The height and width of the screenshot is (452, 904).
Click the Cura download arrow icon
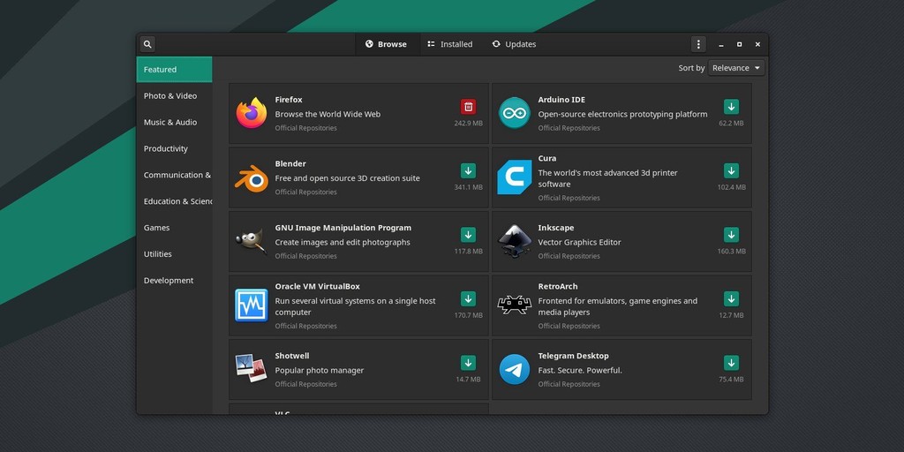(731, 170)
